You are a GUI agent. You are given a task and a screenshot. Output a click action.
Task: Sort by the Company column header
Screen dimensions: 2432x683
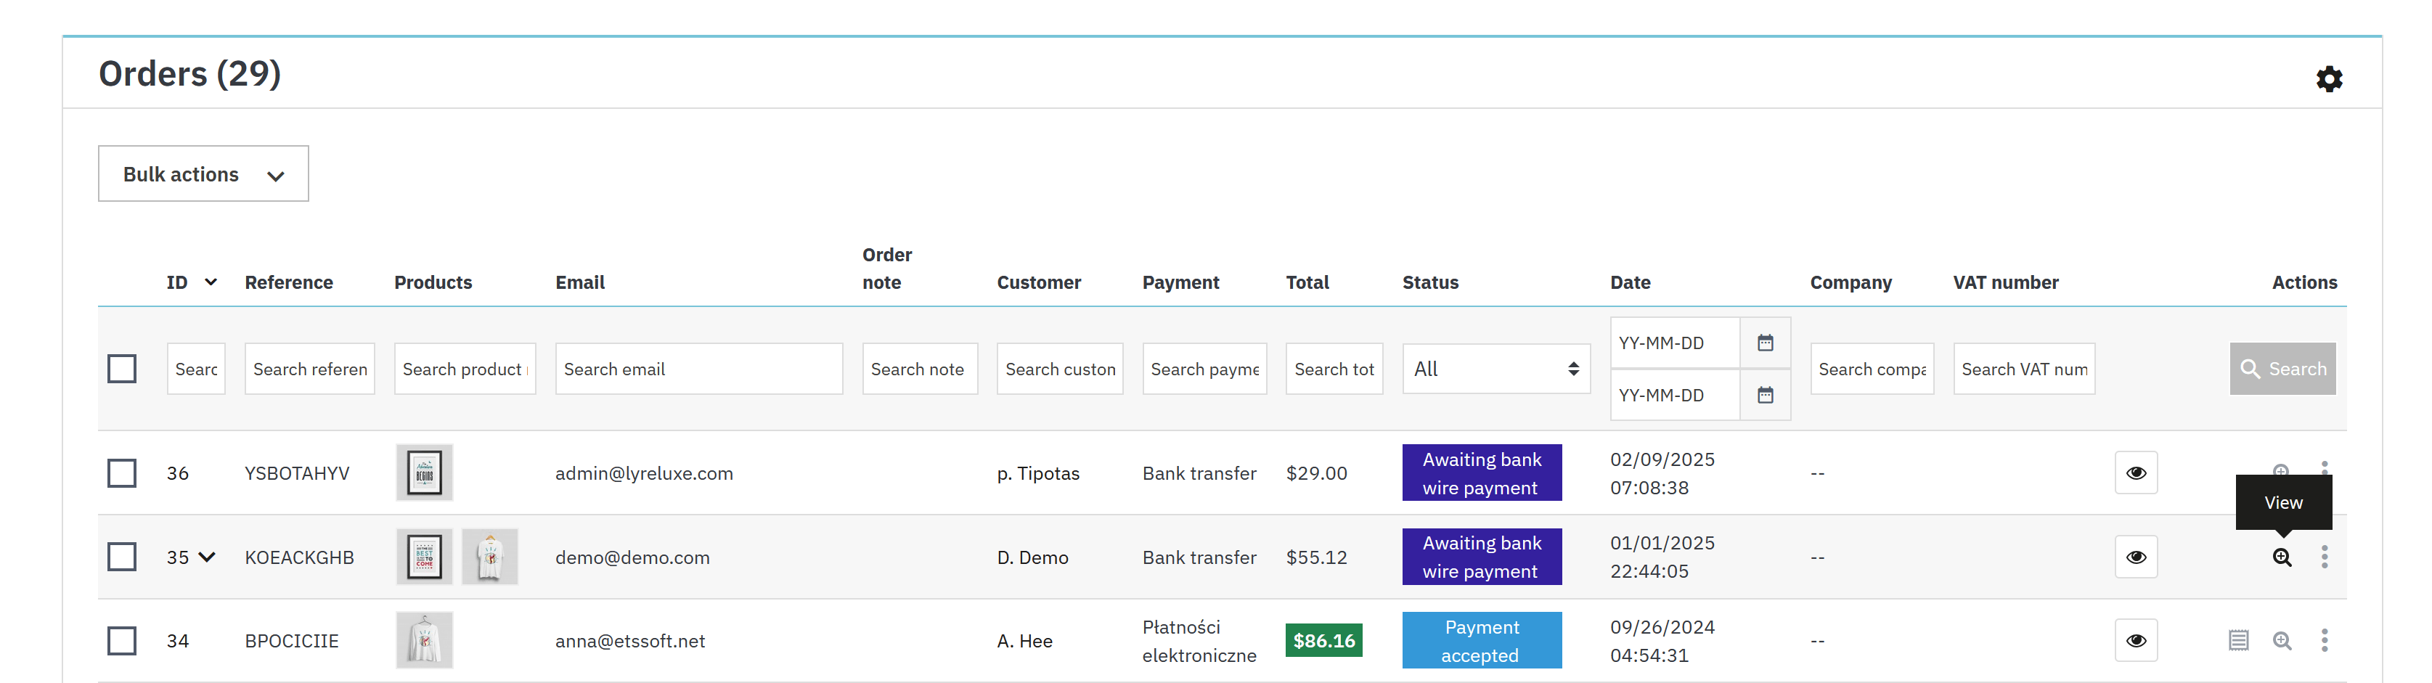pos(1850,282)
